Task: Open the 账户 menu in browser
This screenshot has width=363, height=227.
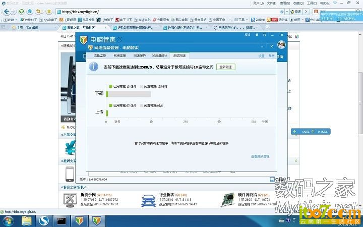Action: [x=258, y=3]
